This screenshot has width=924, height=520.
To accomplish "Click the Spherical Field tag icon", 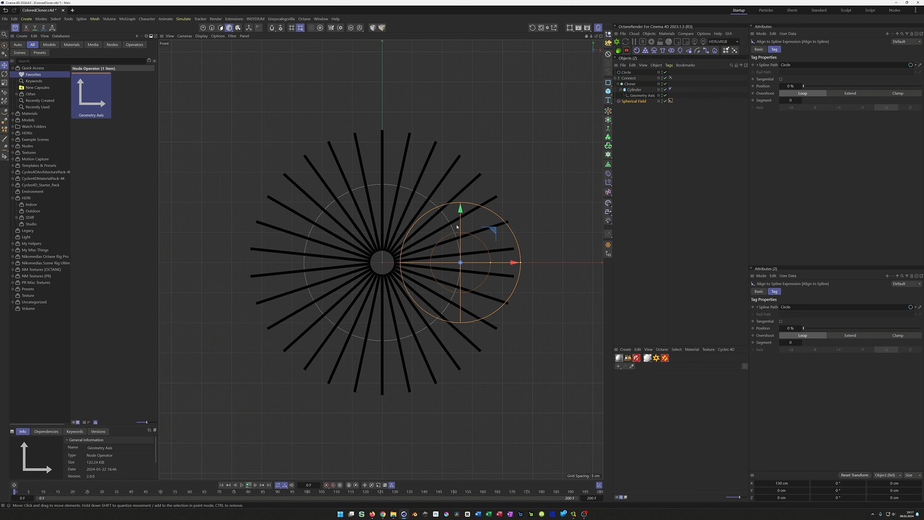I will [670, 101].
